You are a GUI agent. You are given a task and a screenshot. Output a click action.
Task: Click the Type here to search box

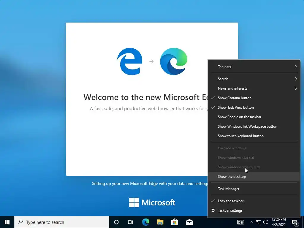click(x=62, y=222)
